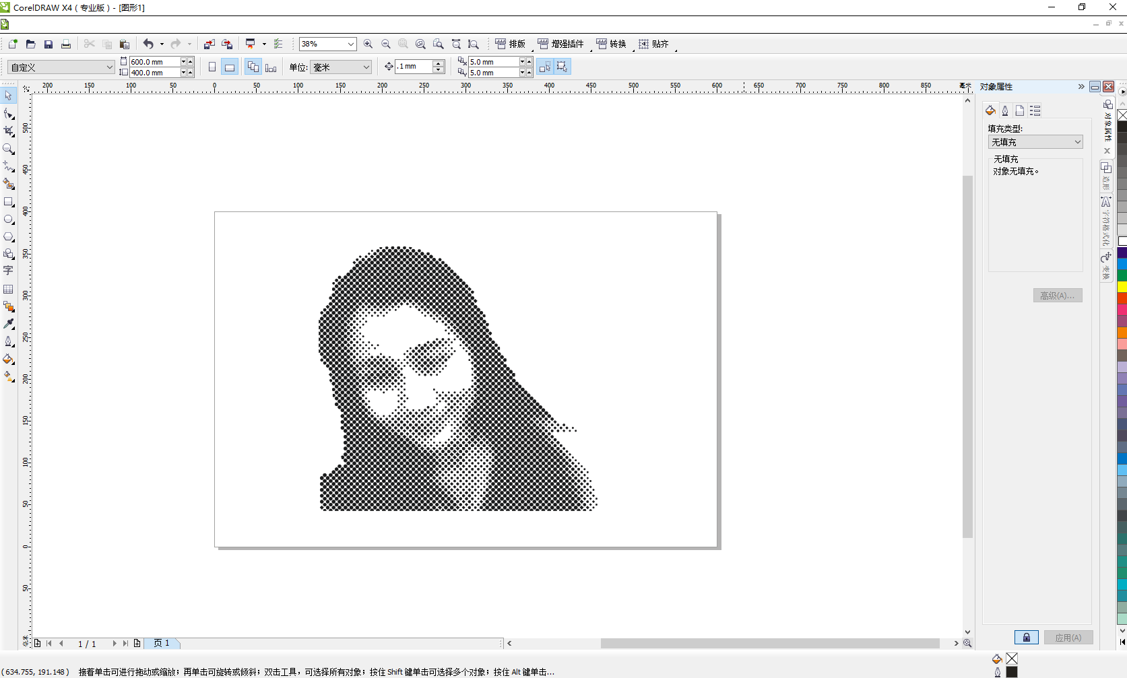Select the Polygon tool
The height and width of the screenshot is (678, 1127).
pyautogui.click(x=9, y=236)
